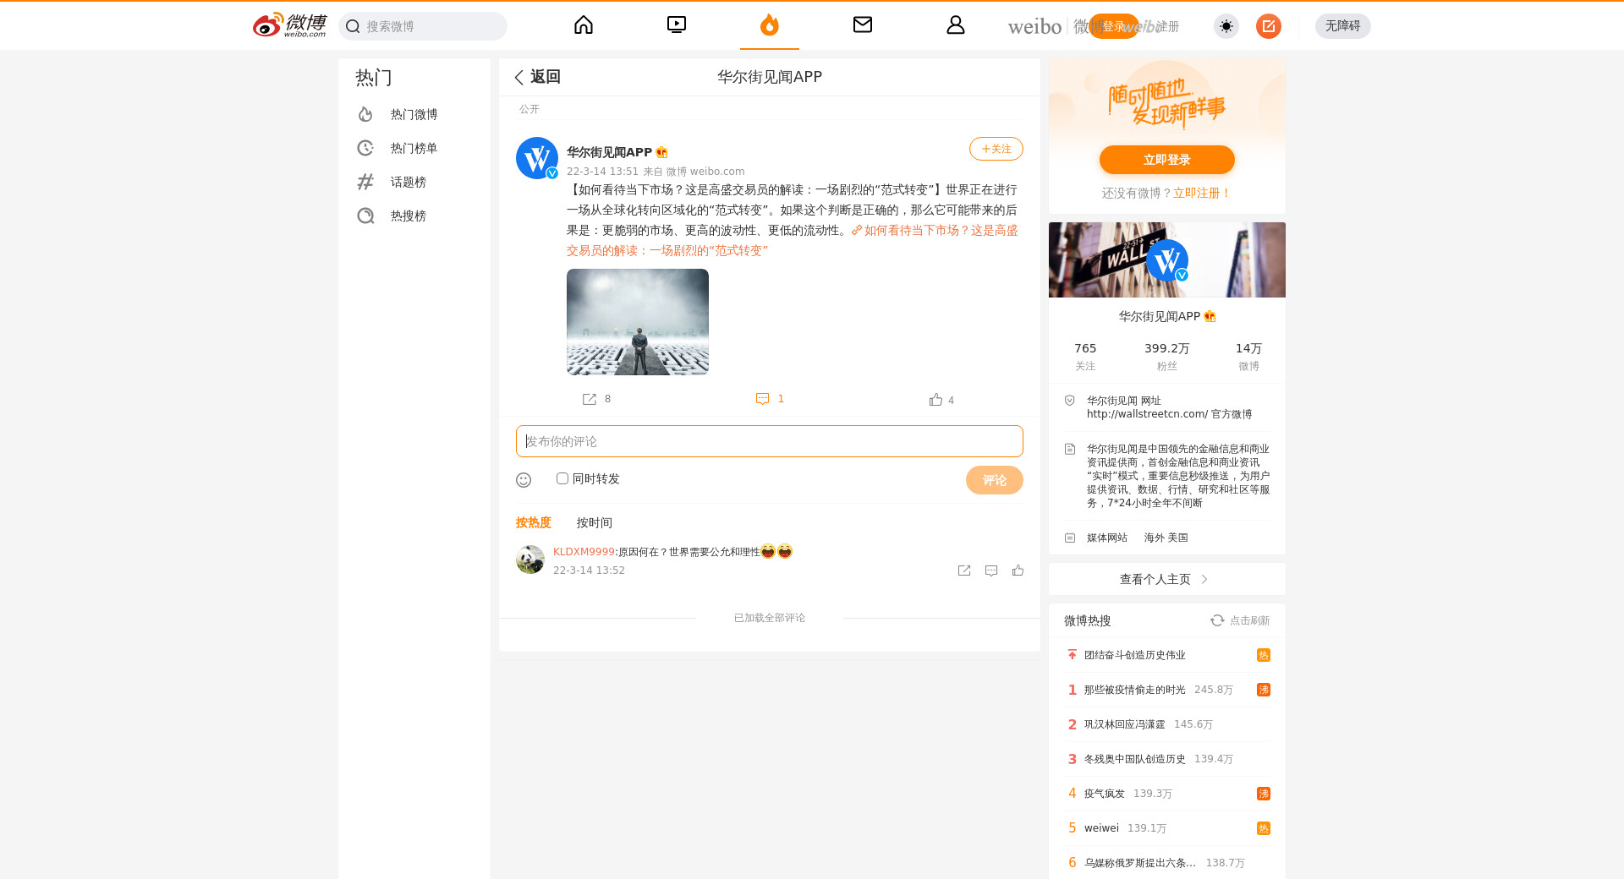Open the emoji picker for comment
The width and height of the screenshot is (1624, 879).
click(x=524, y=480)
